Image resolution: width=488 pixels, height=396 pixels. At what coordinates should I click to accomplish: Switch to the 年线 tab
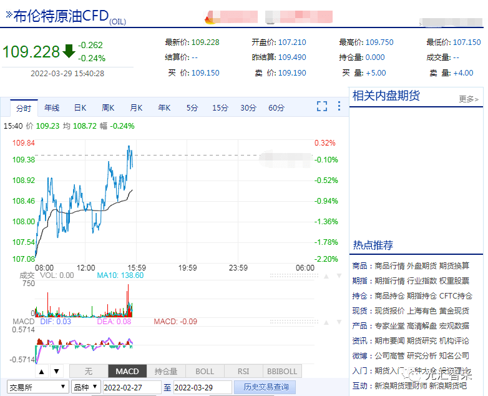[52, 108]
